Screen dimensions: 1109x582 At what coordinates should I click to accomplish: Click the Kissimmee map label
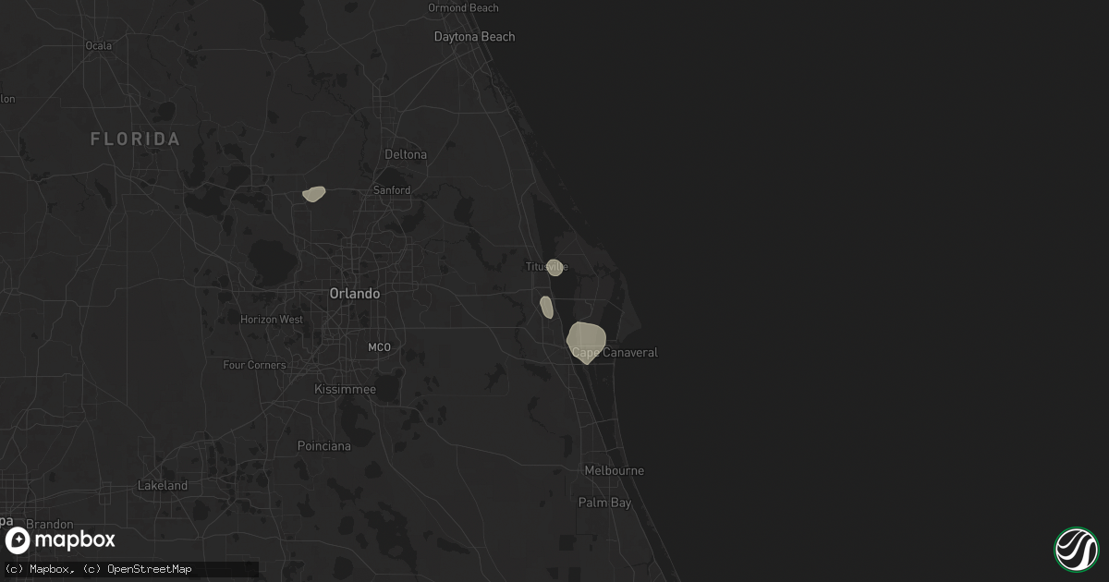pyautogui.click(x=345, y=390)
